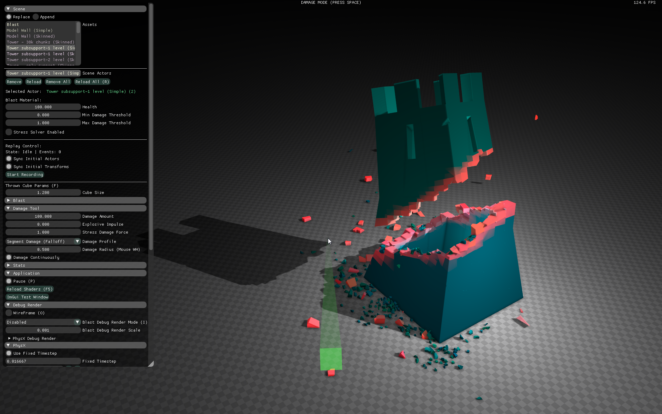662x414 pixels.
Task: Select Model Wall (Skinned) asset
Action: [31, 36]
